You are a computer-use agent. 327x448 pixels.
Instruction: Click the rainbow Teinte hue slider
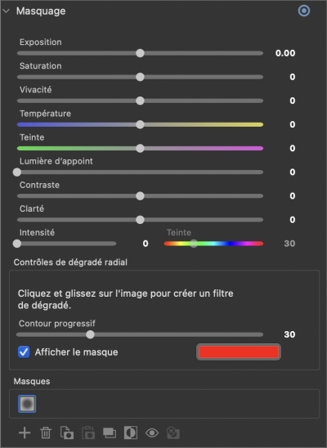coord(213,244)
